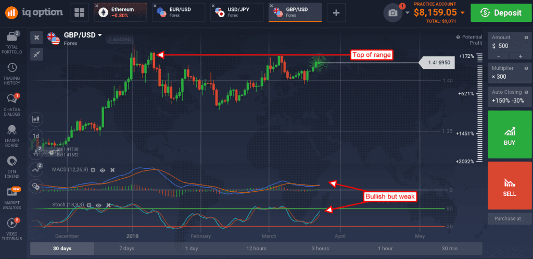Switch to the USD/JPY tab
The width and height of the screenshot is (533, 259).
[x=237, y=13]
